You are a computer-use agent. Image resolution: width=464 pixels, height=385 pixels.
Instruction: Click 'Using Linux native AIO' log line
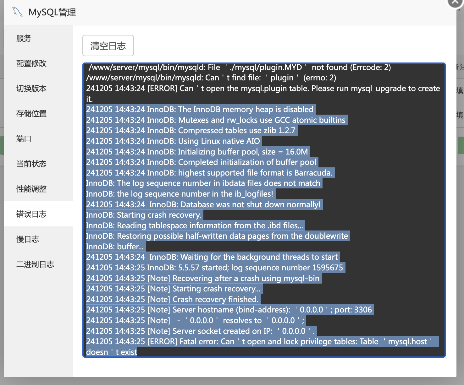pos(173,141)
